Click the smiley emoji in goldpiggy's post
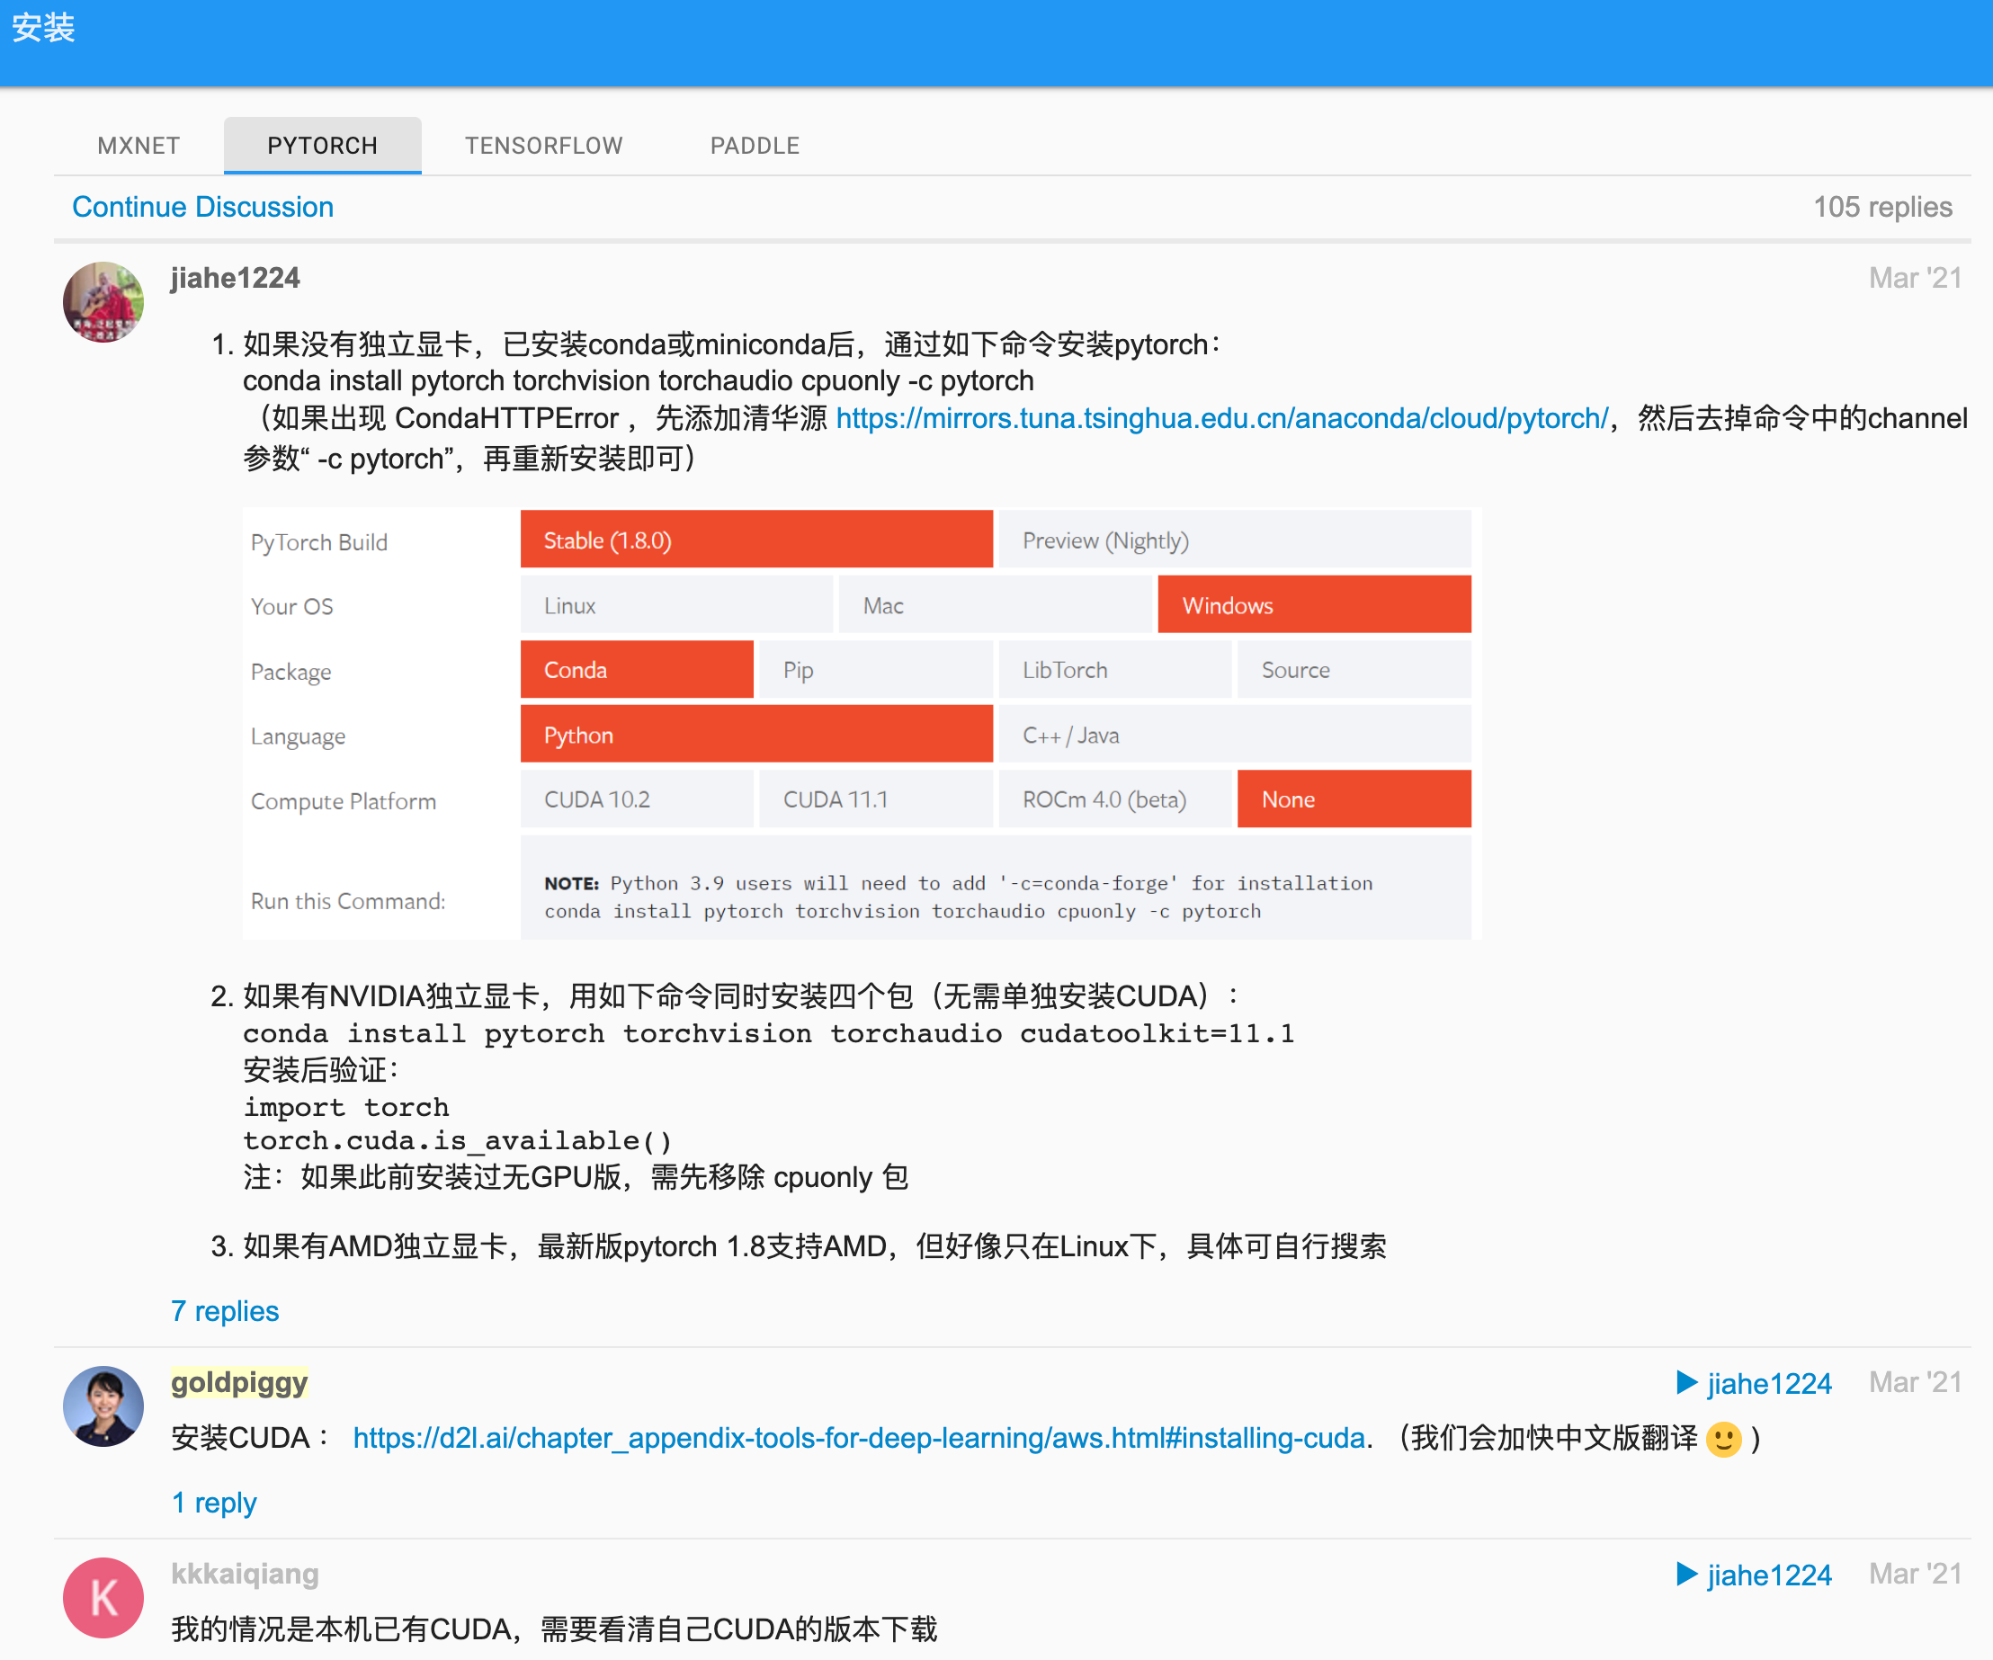 click(x=1723, y=1439)
